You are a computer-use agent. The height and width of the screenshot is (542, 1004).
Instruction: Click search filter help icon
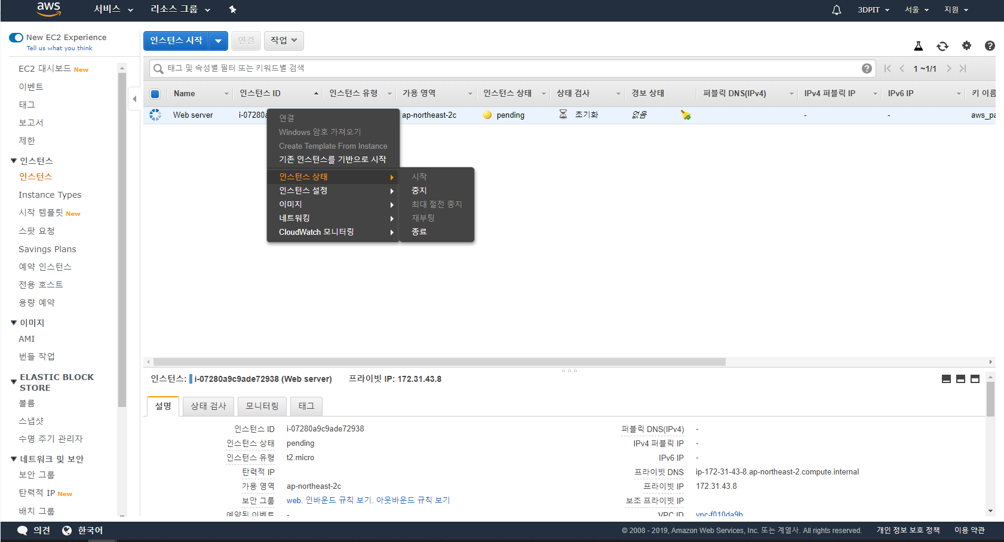[867, 69]
